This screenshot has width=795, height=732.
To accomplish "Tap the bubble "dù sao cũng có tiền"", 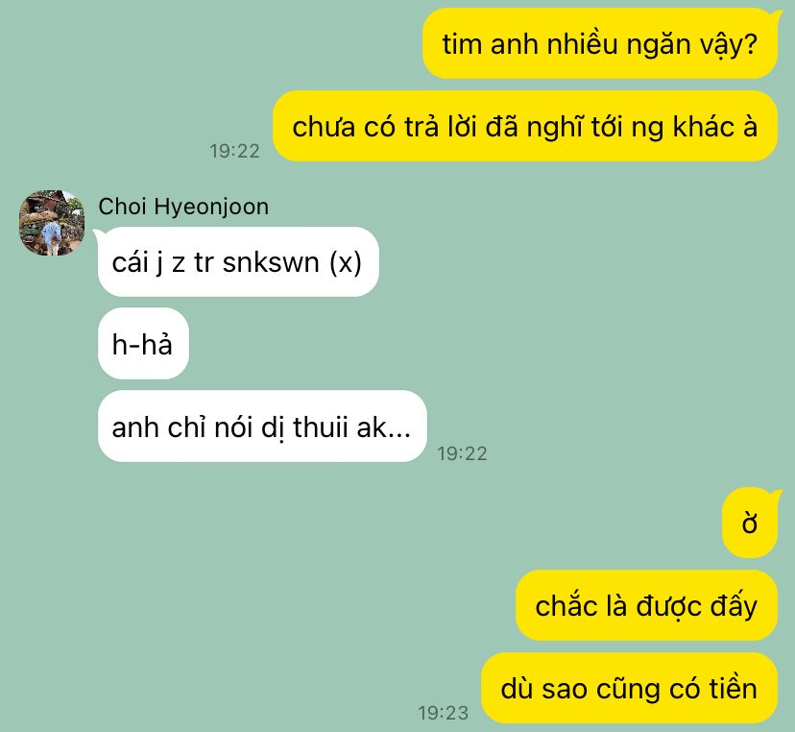I will pyautogui.click(x=629, y=688).
